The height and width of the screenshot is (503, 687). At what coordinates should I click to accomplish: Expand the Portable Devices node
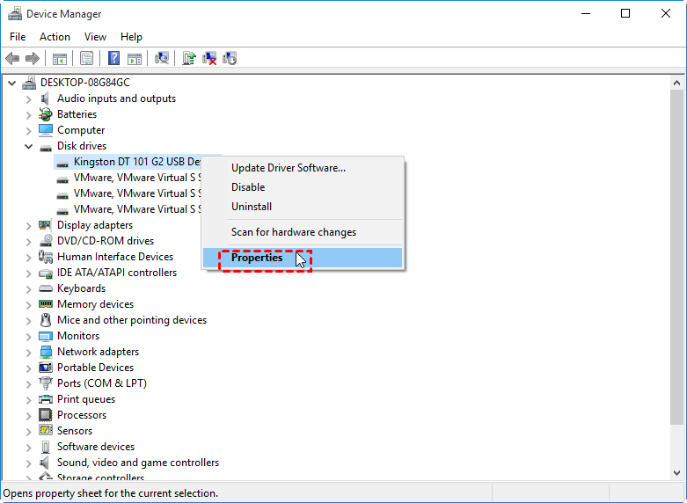[28, 368]
